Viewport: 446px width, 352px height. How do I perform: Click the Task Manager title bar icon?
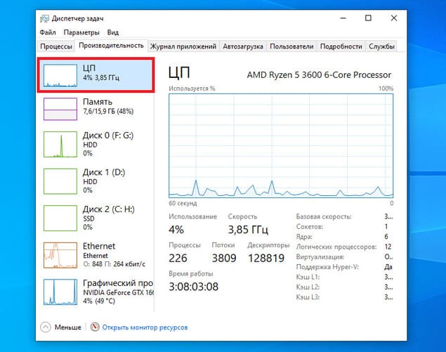44,18
